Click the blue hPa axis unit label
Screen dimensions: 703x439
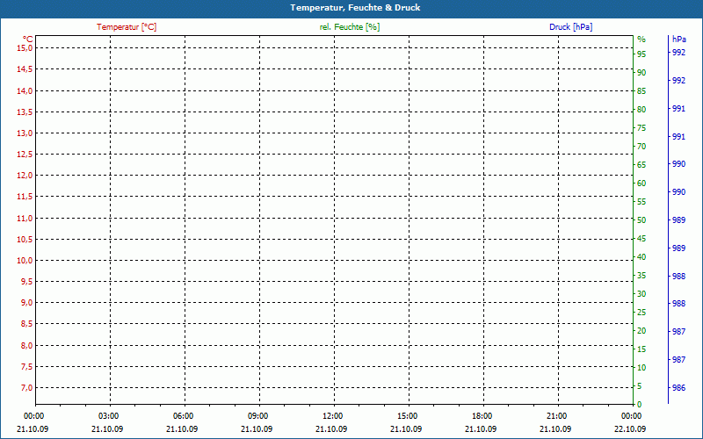click(x=678, y=39)
